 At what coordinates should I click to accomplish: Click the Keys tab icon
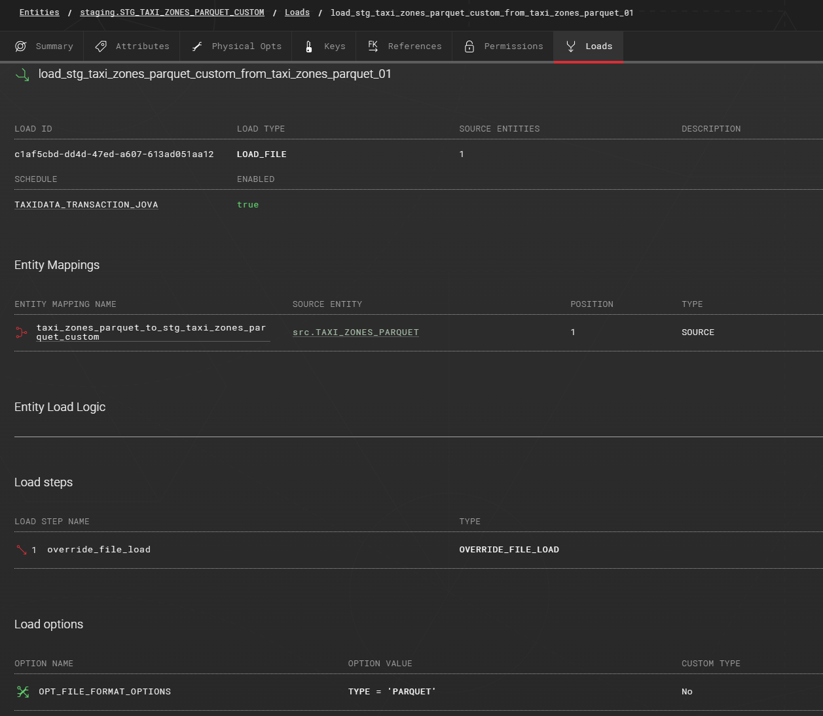tap(309, 46)
